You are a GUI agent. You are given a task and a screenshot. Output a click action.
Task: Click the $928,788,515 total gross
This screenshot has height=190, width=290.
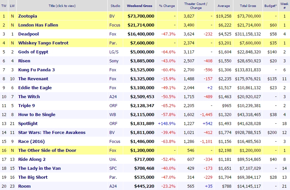pyautogui.click(x=248, y=132)
